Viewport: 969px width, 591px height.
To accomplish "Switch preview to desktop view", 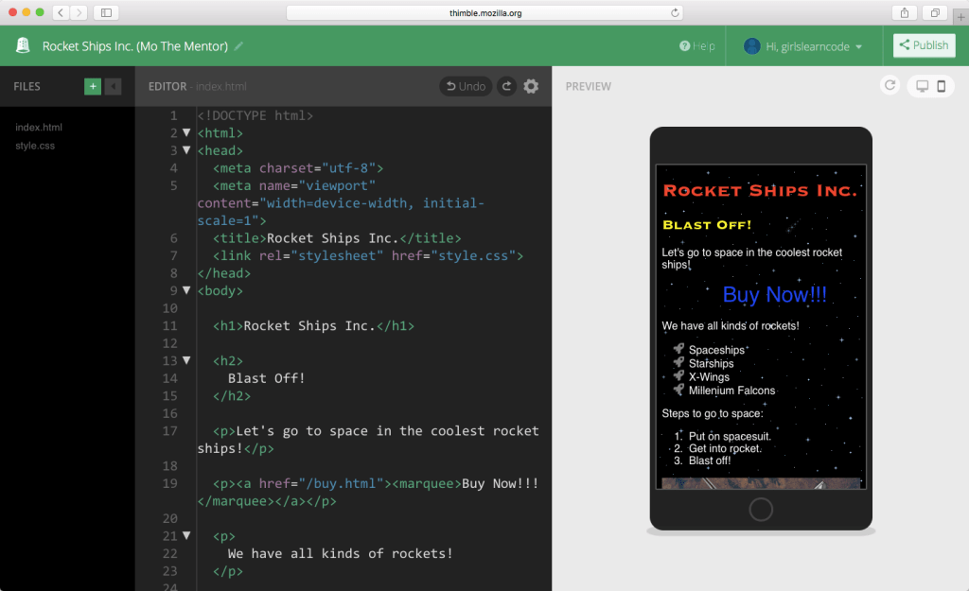I will pyautogui.click(x=922, y=86).
